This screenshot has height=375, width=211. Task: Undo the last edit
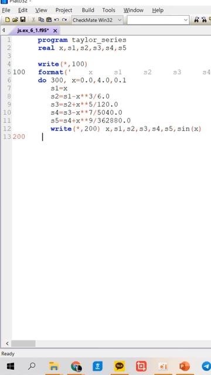tap(57, 20)
